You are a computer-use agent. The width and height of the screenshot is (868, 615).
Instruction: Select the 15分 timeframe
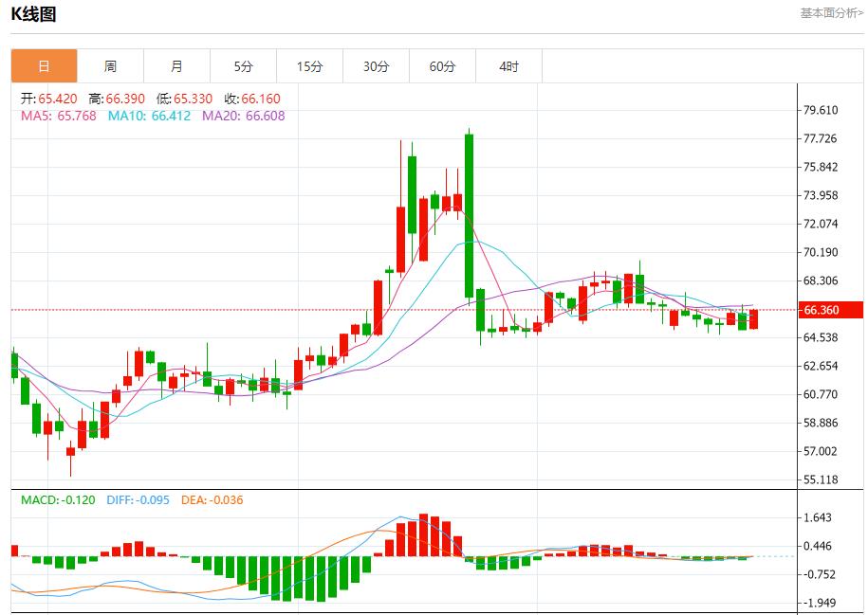coord(309,65)
